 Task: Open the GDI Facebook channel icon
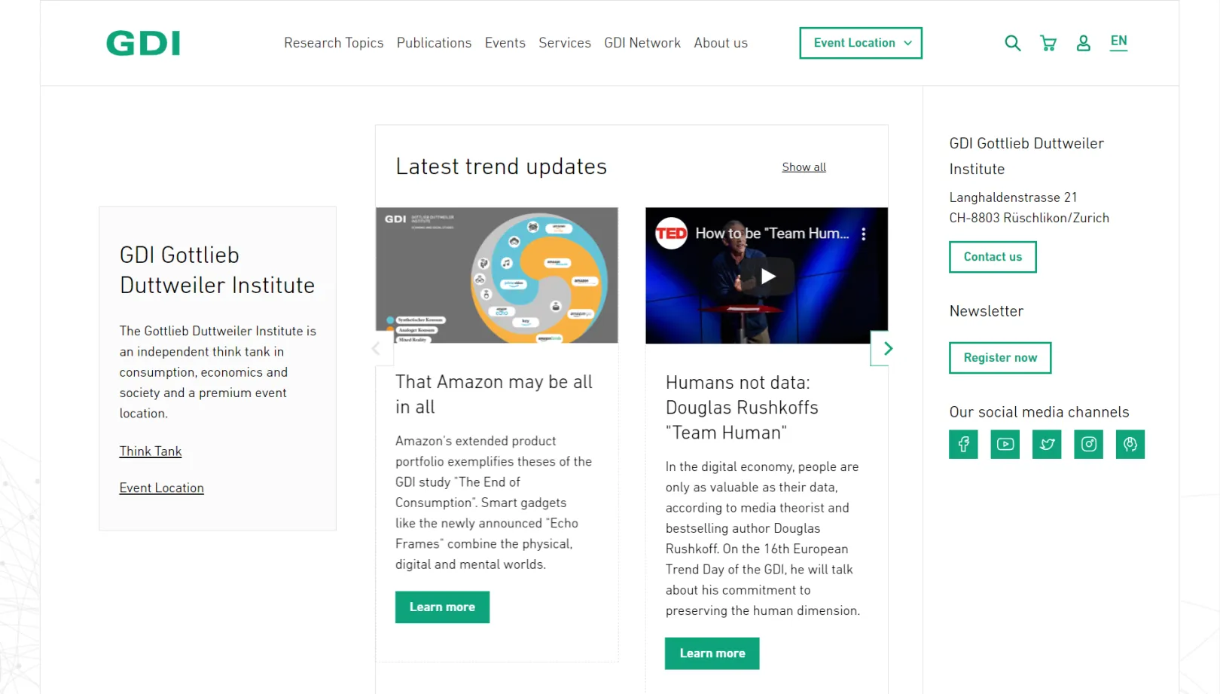click(963, 445)
